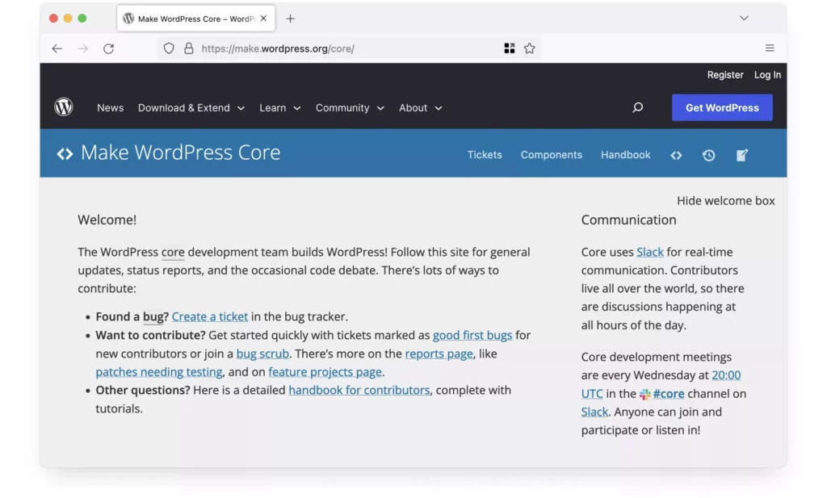Image resolution: width=827 pixels, height=498 pixels.
Task: Open the Tickets menu item
Action: point(485,155)
